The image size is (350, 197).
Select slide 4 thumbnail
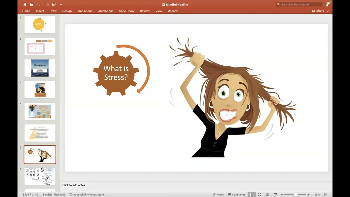coord(40,89)
